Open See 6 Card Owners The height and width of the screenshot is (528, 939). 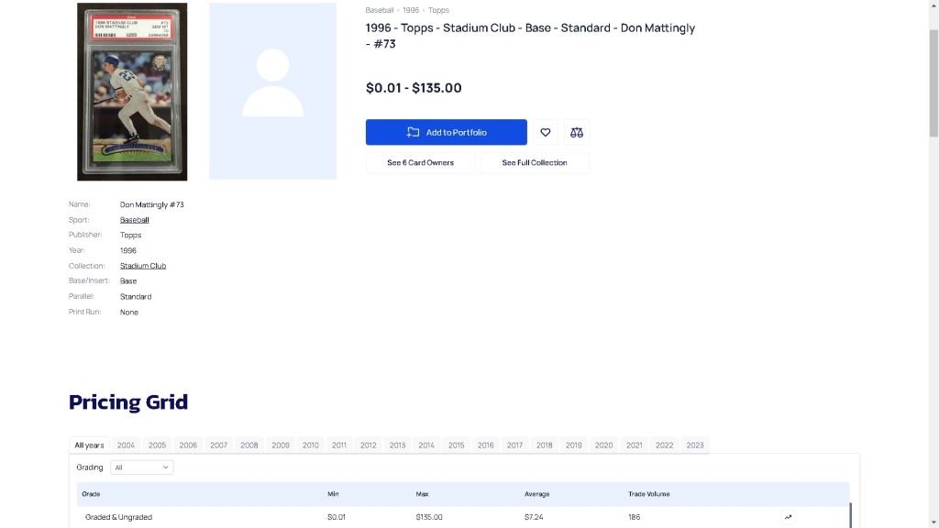pyautogui.click(x=420, y=162)
